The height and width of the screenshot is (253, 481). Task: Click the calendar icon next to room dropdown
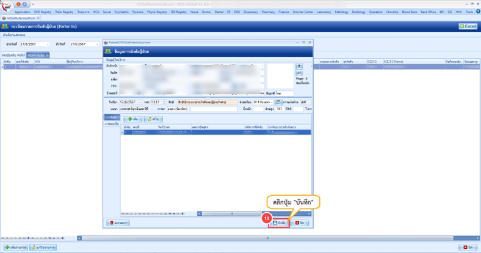tap(278, 102)
